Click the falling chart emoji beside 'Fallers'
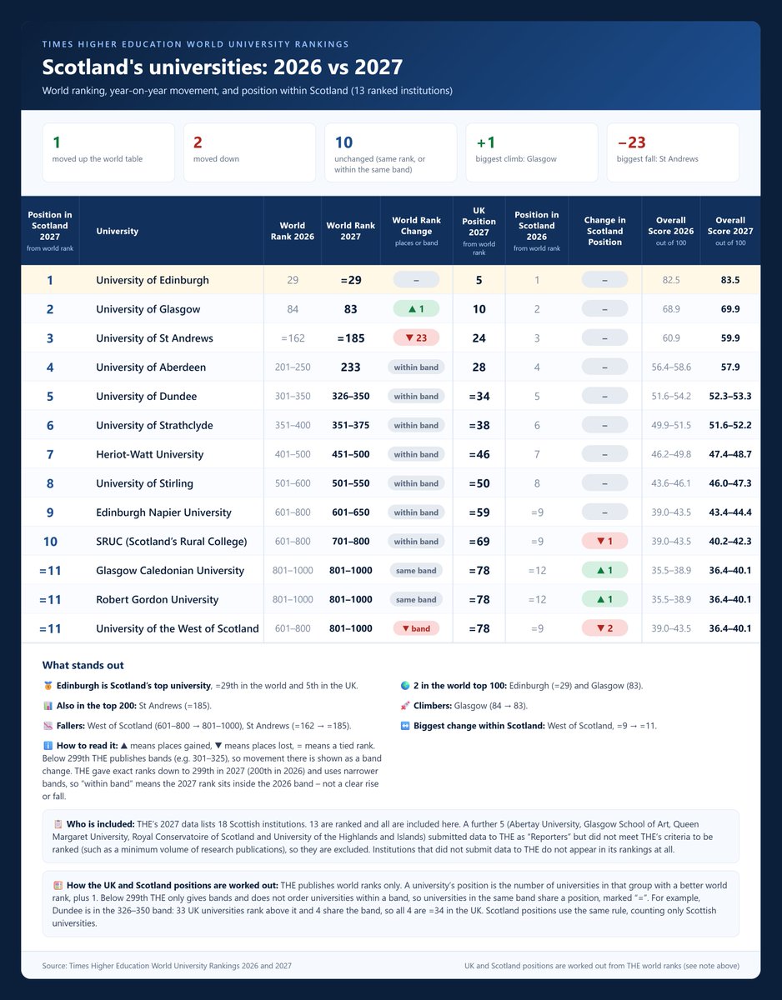The width and height of the screenshot is (782, 1000). (47, 726)
